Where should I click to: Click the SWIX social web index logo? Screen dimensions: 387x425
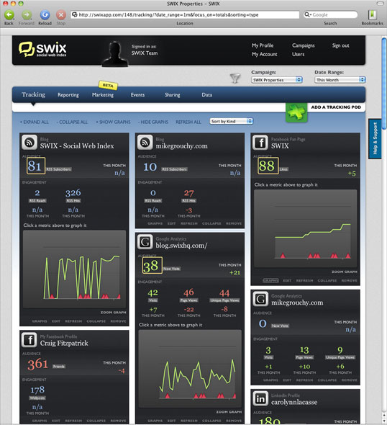point(42,49)
